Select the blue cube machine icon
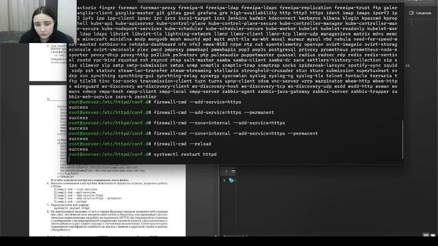Screen dimensions: 438x246 [x=231, y=180]
